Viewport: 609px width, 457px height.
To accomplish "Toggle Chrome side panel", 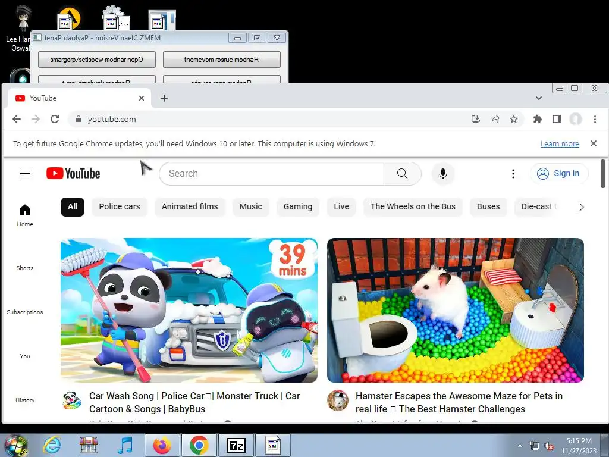I will coord(557,119).
